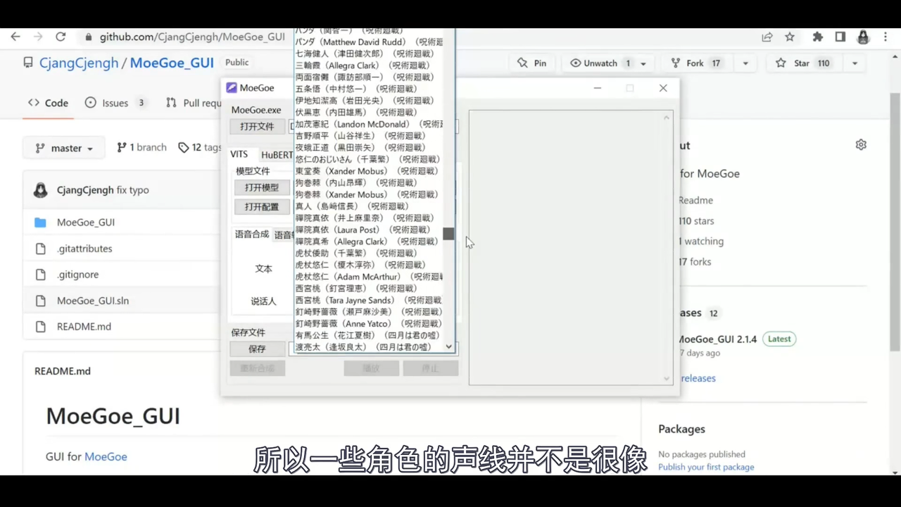Open the .gitattributes file link
This screenshot has width=901, height=507.
84,249
